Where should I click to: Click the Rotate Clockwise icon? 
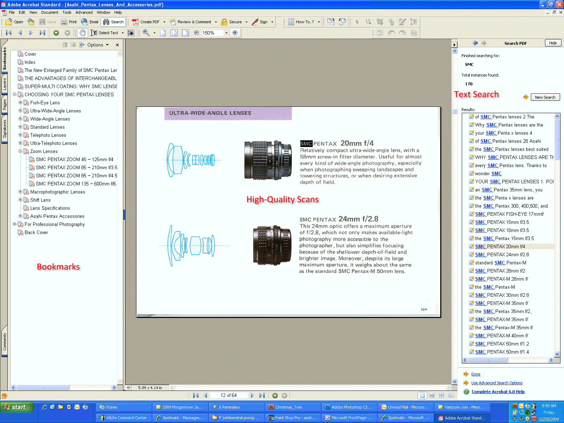[x=330, y=22]
